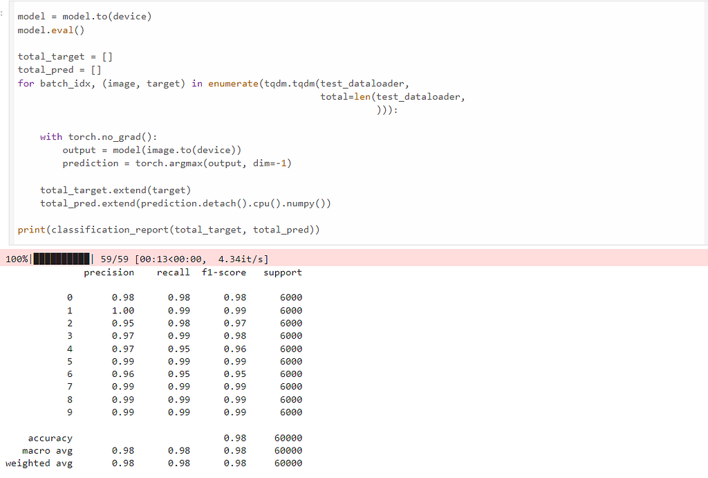The height and width of the screenshot is (478, 708).
Task: Click the 'macro avg' row label
Action: click(x=48, y=451)
